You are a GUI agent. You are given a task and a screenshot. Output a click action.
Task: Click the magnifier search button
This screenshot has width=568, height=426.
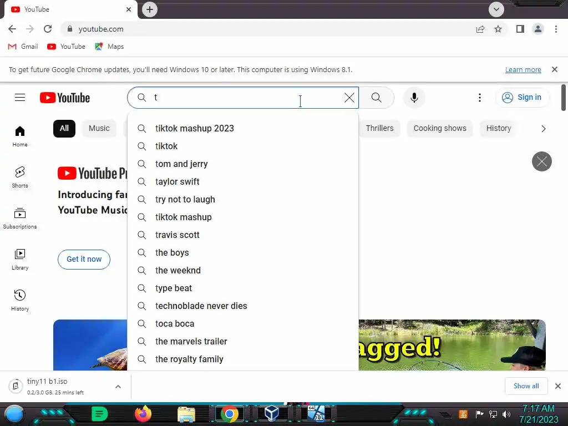[377, 98]
